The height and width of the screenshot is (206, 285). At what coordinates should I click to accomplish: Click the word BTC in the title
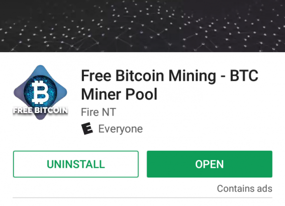click(244, 75)
